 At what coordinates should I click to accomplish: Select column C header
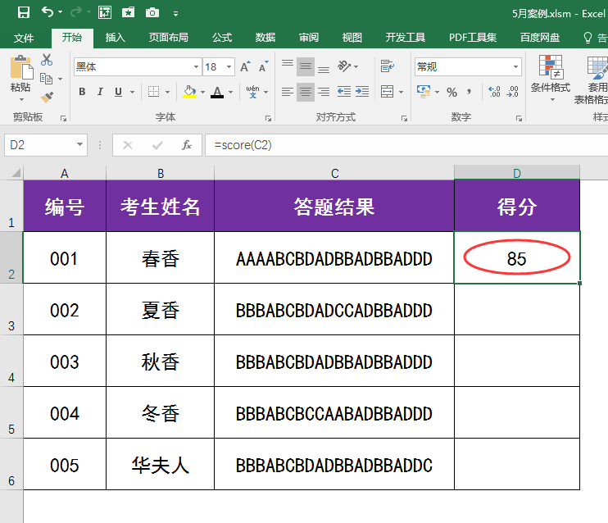334,173
